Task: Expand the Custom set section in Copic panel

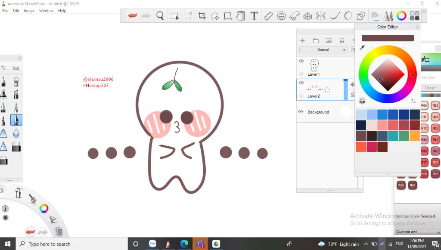Action: [x=418, y=232]
